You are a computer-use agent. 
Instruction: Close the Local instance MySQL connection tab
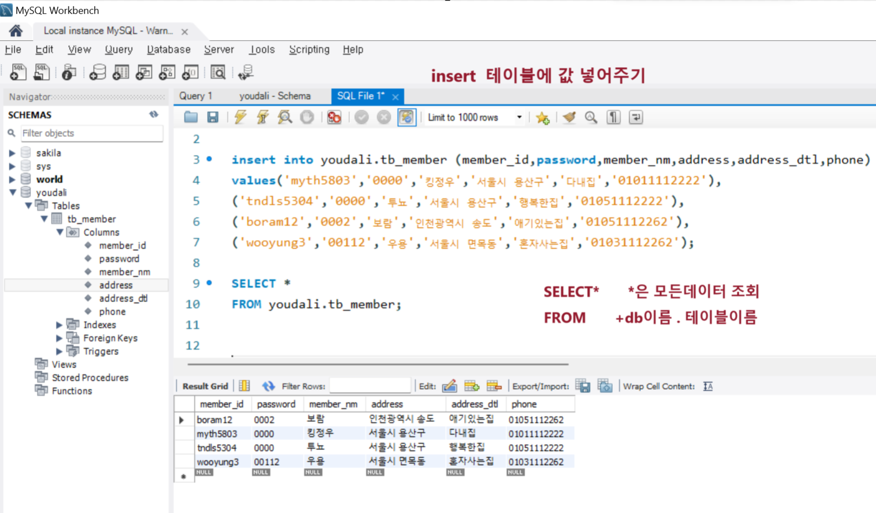pyautogui.click(x=184, y=32)
